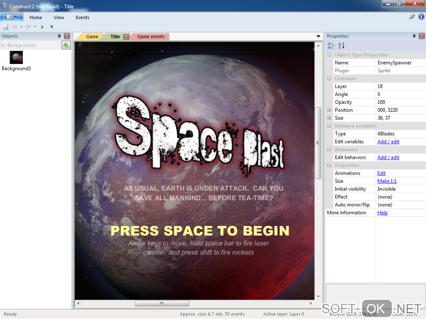Collapse the Instance variables section
Screen dimensions: 426x319
point(329,126)
